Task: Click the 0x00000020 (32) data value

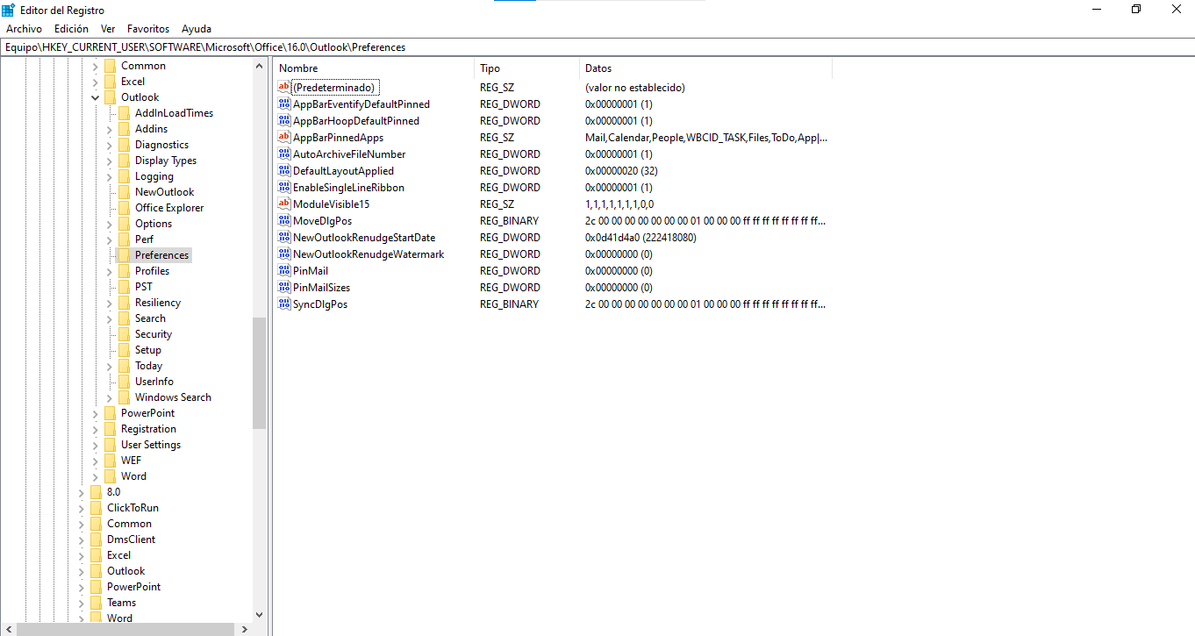Action: coord(621,171)
